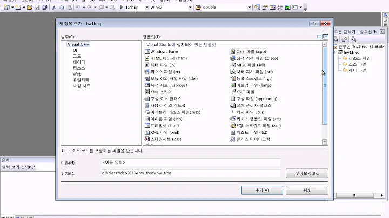The image size is (389, 218).
Task: Select the Visual C++ category
Action: coord(78,44)
